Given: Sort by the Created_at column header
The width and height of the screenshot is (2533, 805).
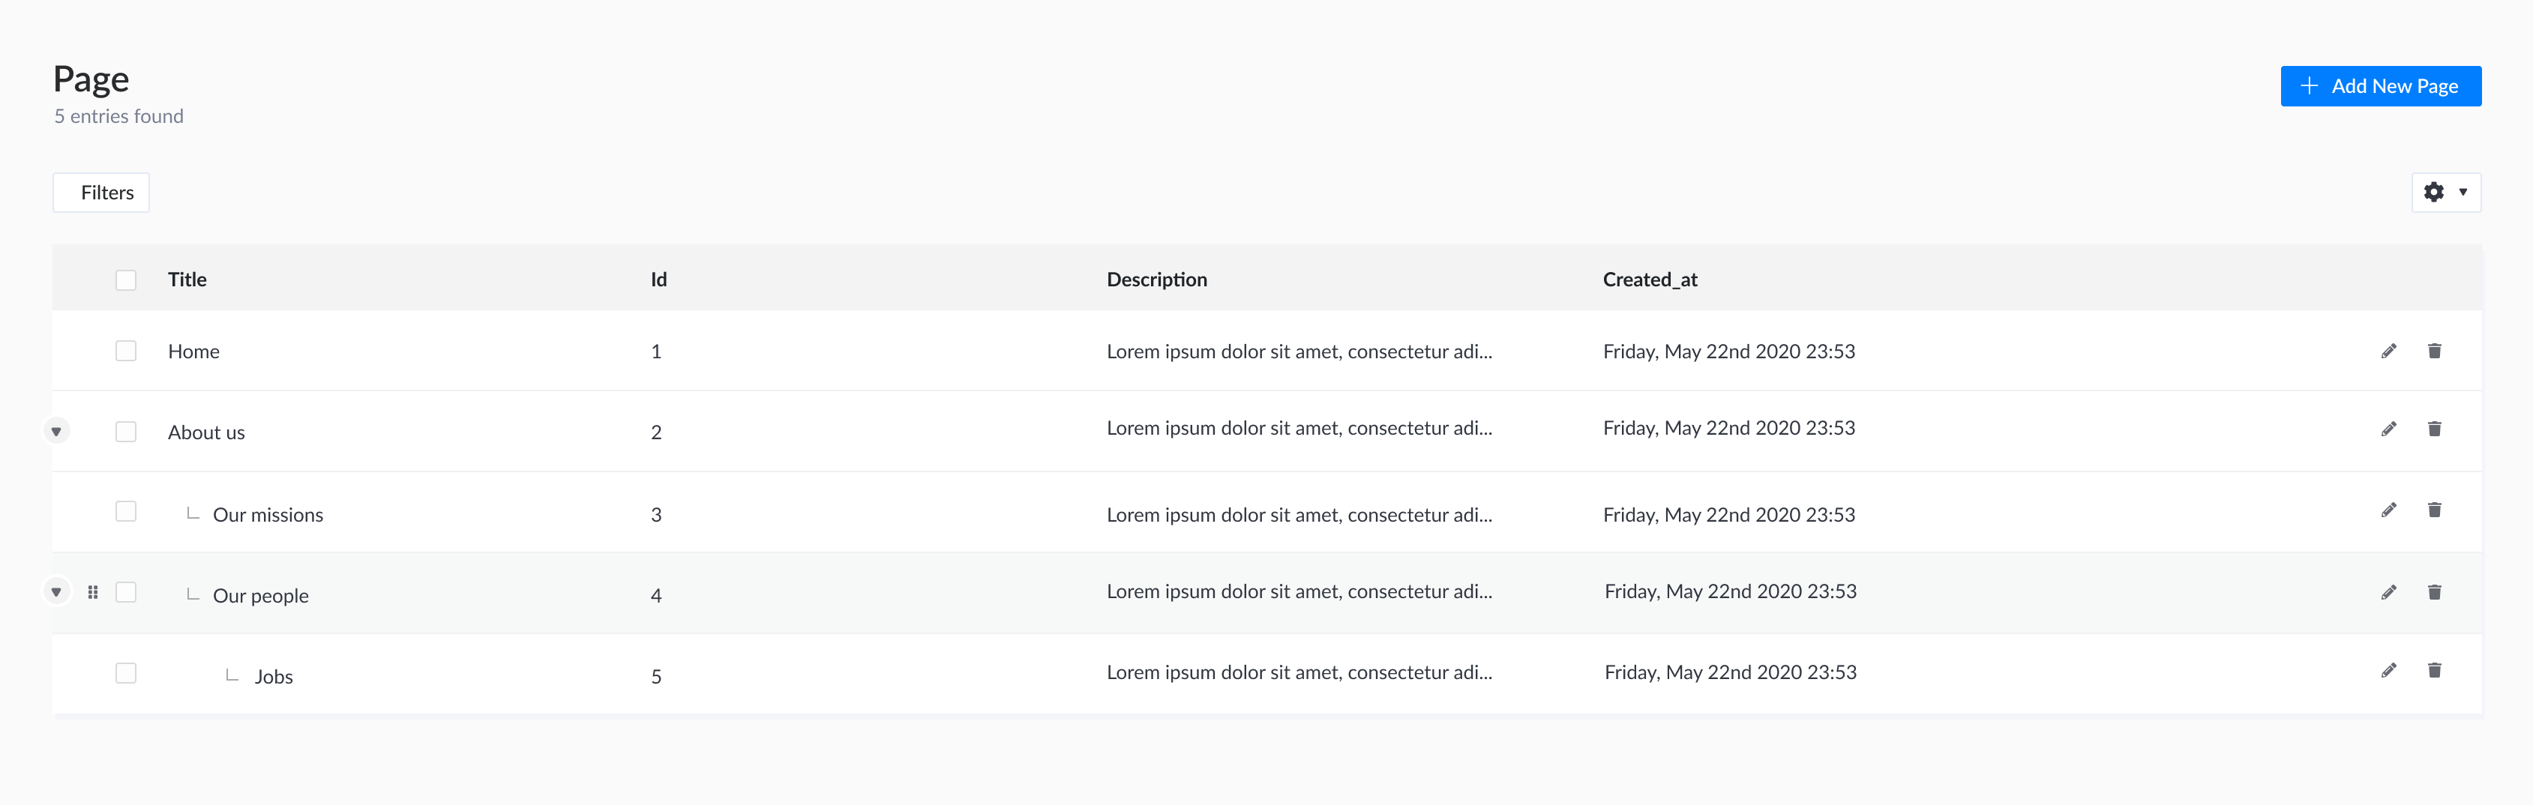Looking at the screenshot, I should point(1649,280).
